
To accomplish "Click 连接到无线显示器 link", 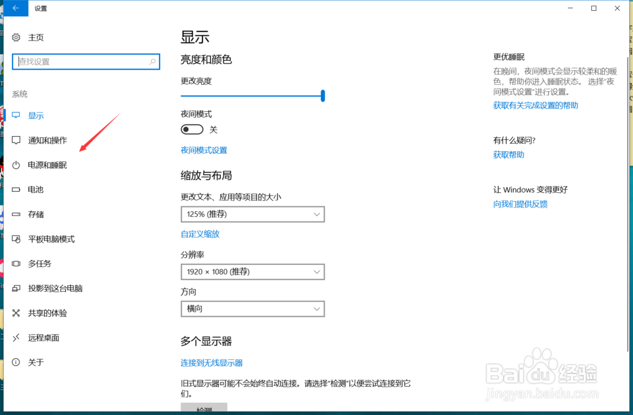I will [211, 362].
